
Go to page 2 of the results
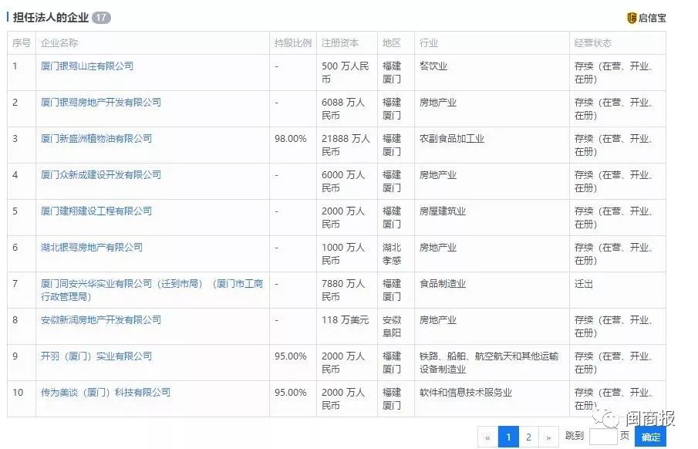pyautogui.click(x=528, y=436)
